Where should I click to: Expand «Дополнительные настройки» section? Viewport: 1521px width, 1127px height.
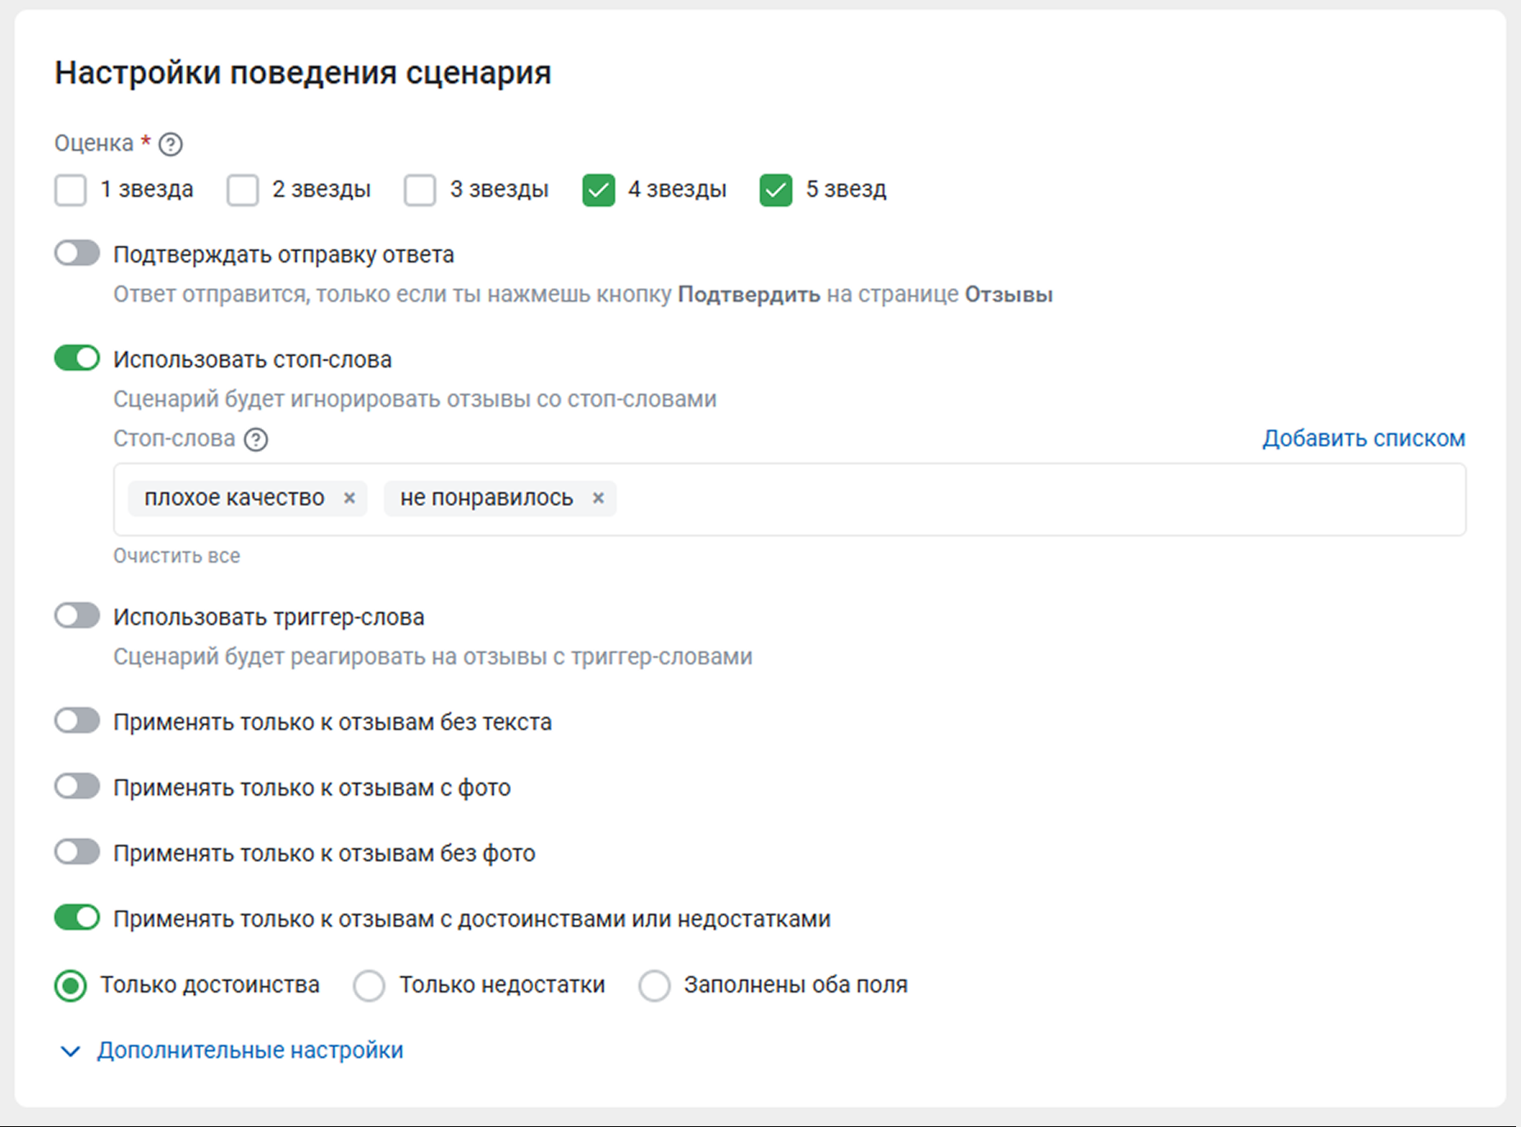click(x=249, y=1051)
